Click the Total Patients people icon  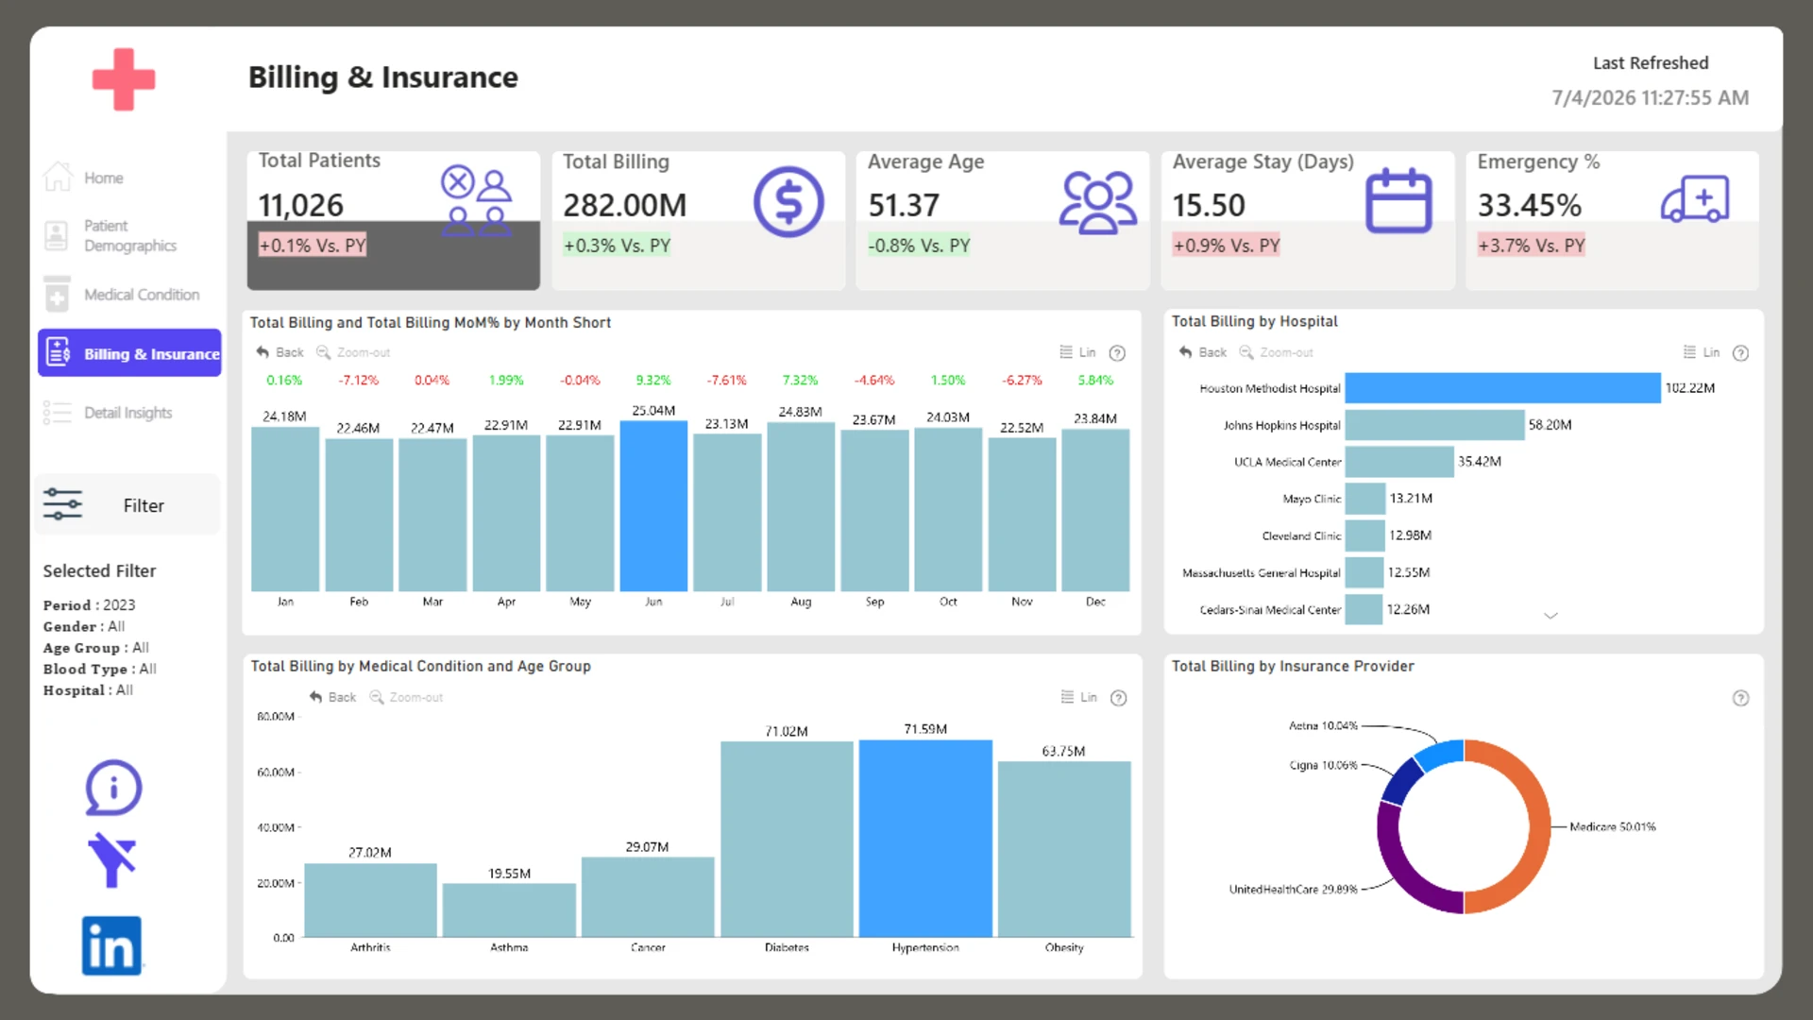[x=477, y=201]
